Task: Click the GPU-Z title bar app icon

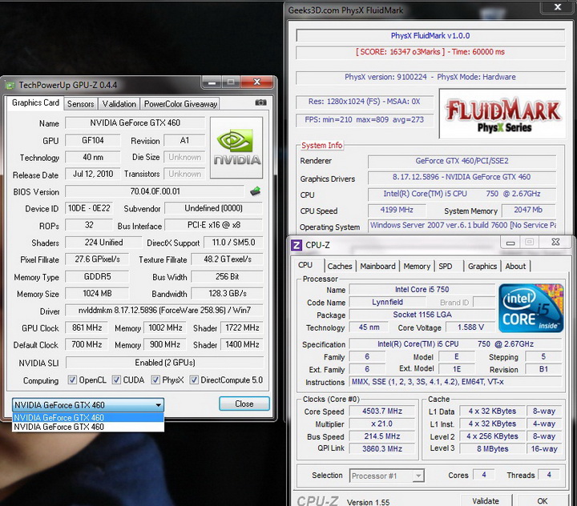Action: pyautogui.click(x=10, y=86)
